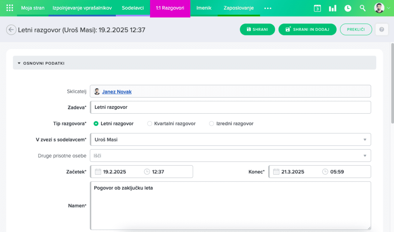
Task: Open the Janez Novak profile link
Action: 117,92
